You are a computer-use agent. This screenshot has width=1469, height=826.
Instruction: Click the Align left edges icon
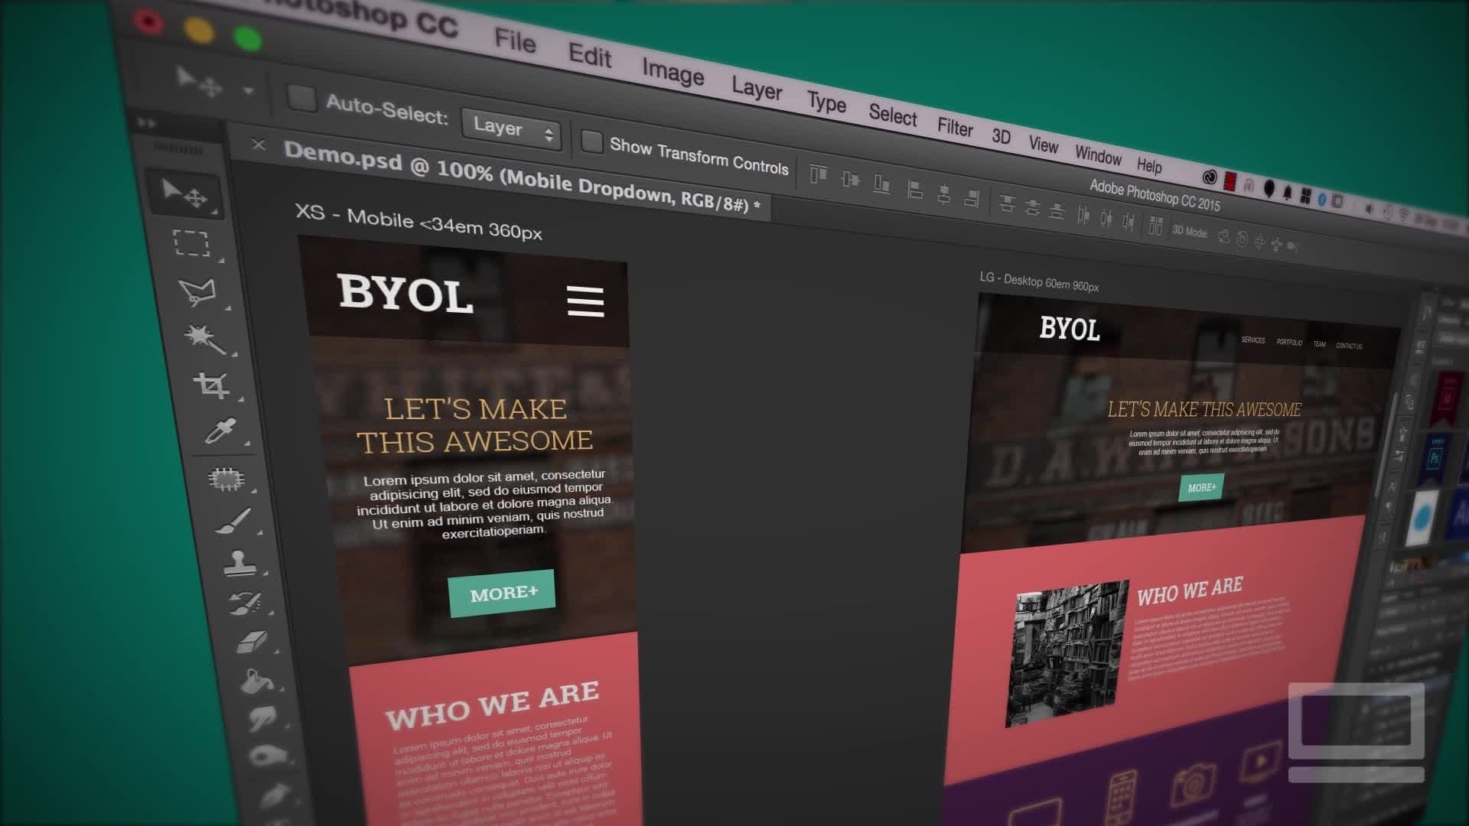(x=914, y=189)
